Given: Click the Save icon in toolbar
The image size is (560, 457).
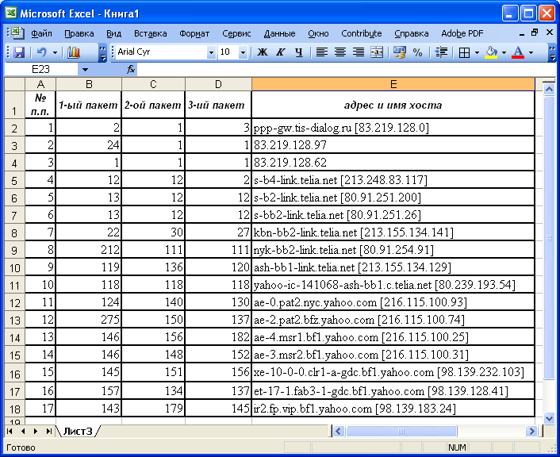Looking at the screenshot, I should tap(18, 52).
